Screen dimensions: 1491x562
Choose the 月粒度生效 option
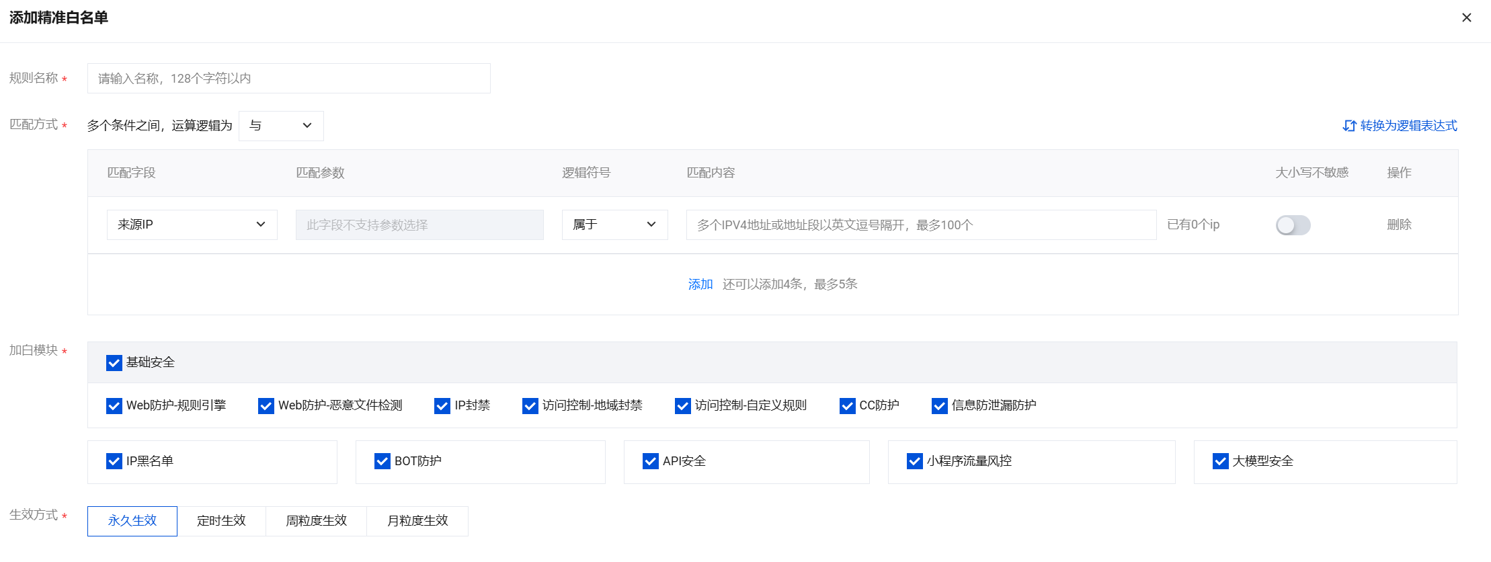pos(417,521)
